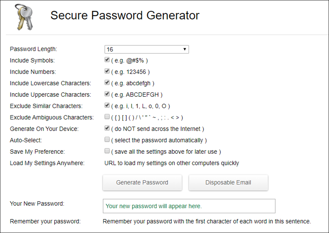Viewport: 329px width, 233px height.
Task: Click the Remember your password sentence
Action: click(x=206, y=221)
